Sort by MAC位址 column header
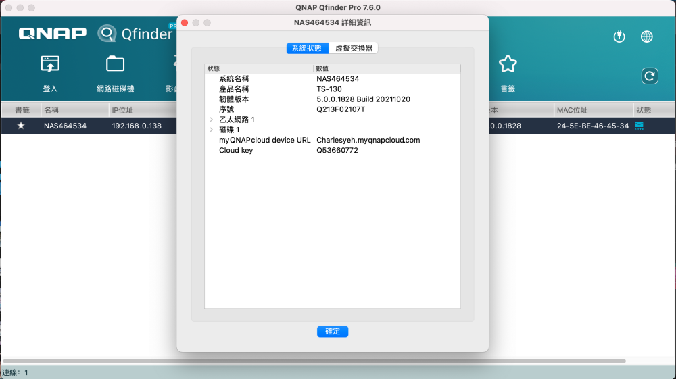676x379 pixels. click(572, 110)
